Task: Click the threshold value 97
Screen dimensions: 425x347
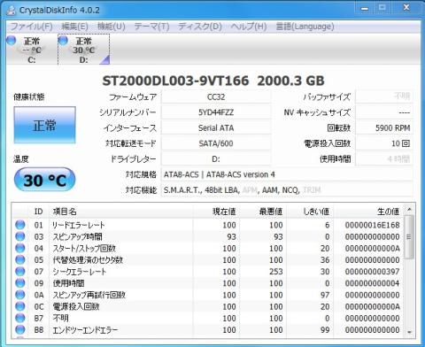Action: pyautogui.click(x=325, y=295)
